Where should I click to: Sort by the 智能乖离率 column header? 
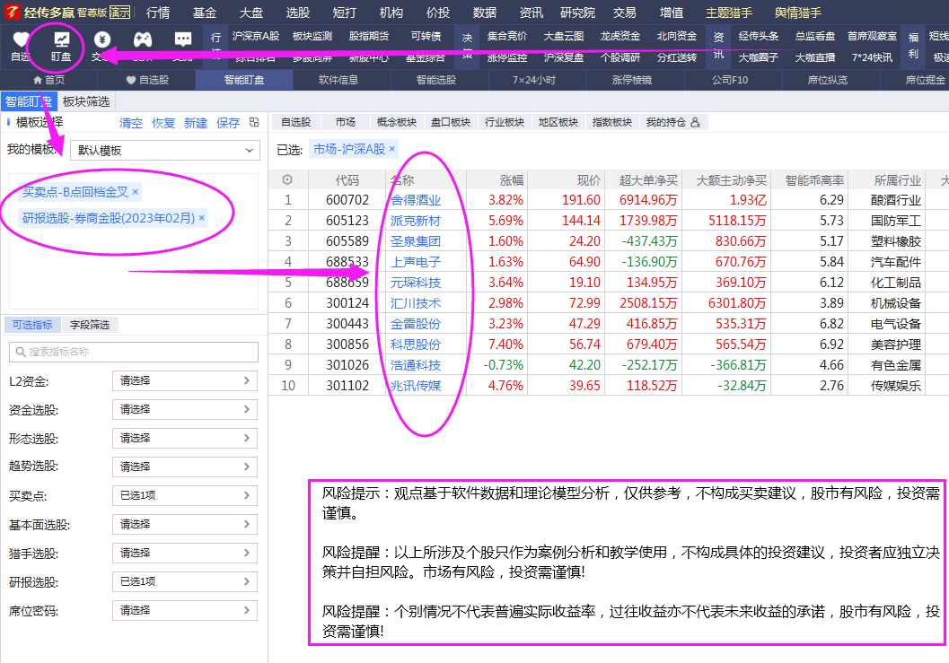pos(814,180)
